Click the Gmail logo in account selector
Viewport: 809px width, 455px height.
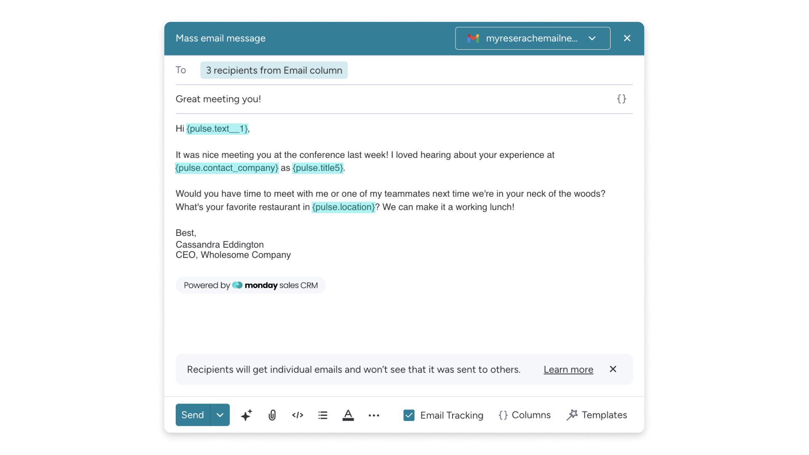(474, 38)
